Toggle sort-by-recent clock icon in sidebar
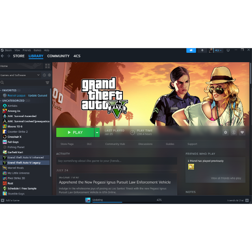The height and width of the screenshot is (252, 252). [44, 75]
